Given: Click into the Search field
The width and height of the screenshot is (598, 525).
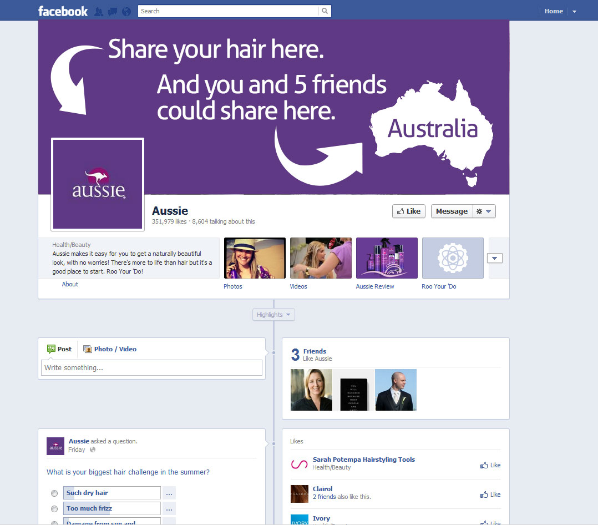Looking at the screenshot, I should (229, 11).
